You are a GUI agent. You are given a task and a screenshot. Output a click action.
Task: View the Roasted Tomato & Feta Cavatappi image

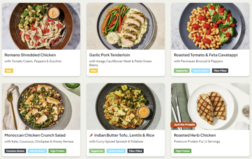coord(210,26)
